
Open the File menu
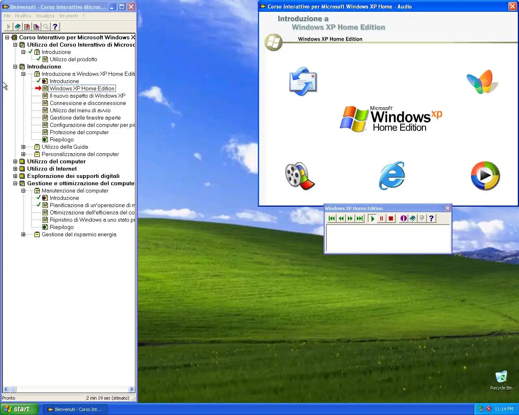(7, 16)
